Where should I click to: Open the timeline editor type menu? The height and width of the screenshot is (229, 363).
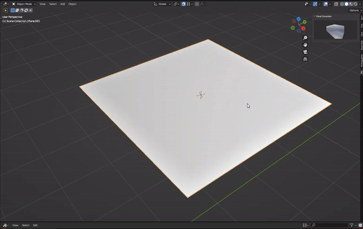5,225
